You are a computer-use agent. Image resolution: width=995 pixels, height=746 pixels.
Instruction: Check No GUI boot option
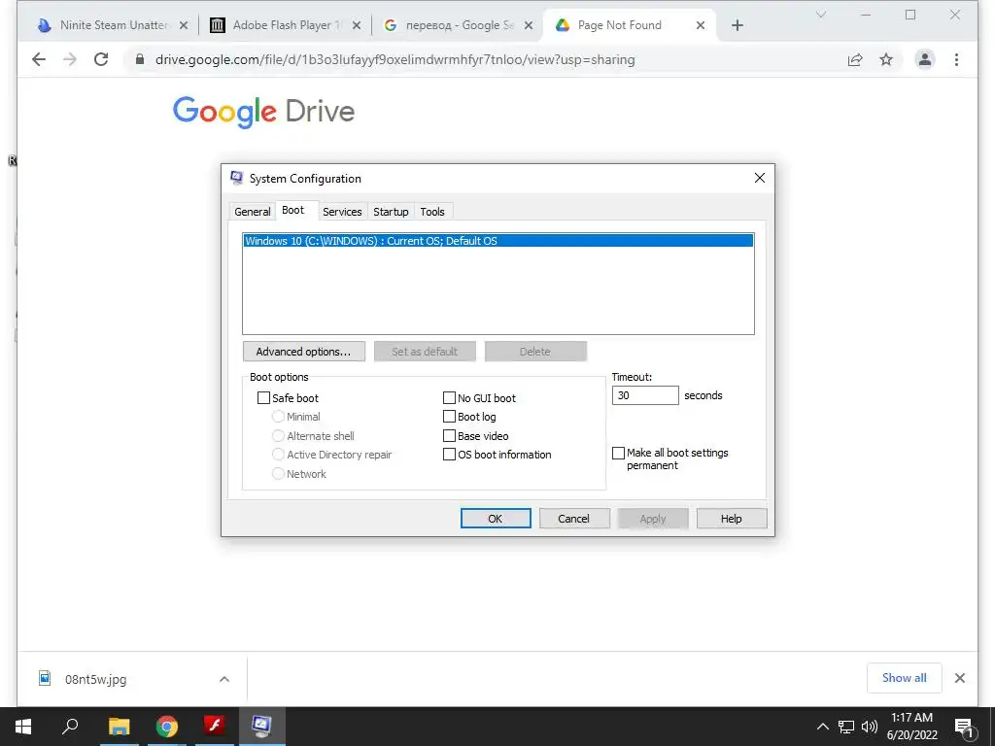pyautogui.click(x=449, y=397)
